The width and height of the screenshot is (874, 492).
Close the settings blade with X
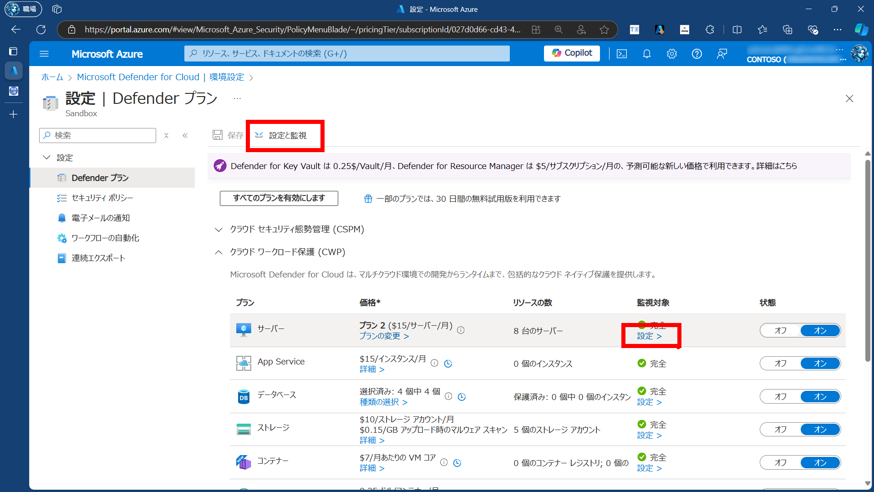coord(849,98)
